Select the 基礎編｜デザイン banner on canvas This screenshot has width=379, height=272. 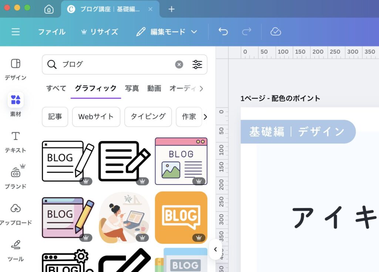[x=298, y=132]
